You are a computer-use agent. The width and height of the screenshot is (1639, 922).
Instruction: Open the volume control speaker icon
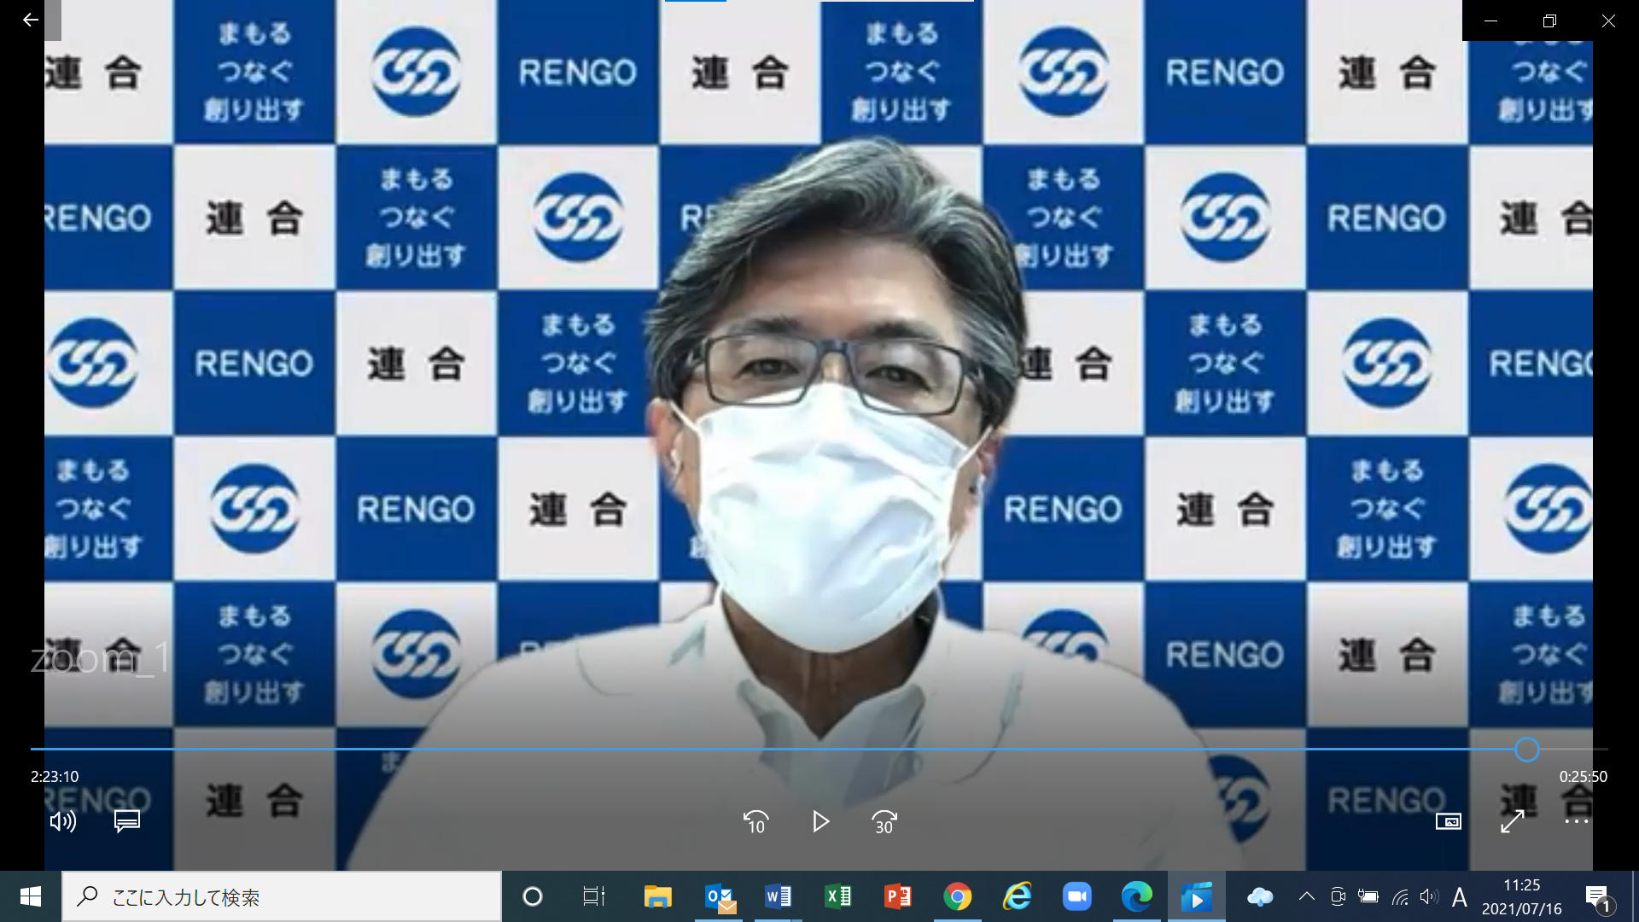coord(63,821)
